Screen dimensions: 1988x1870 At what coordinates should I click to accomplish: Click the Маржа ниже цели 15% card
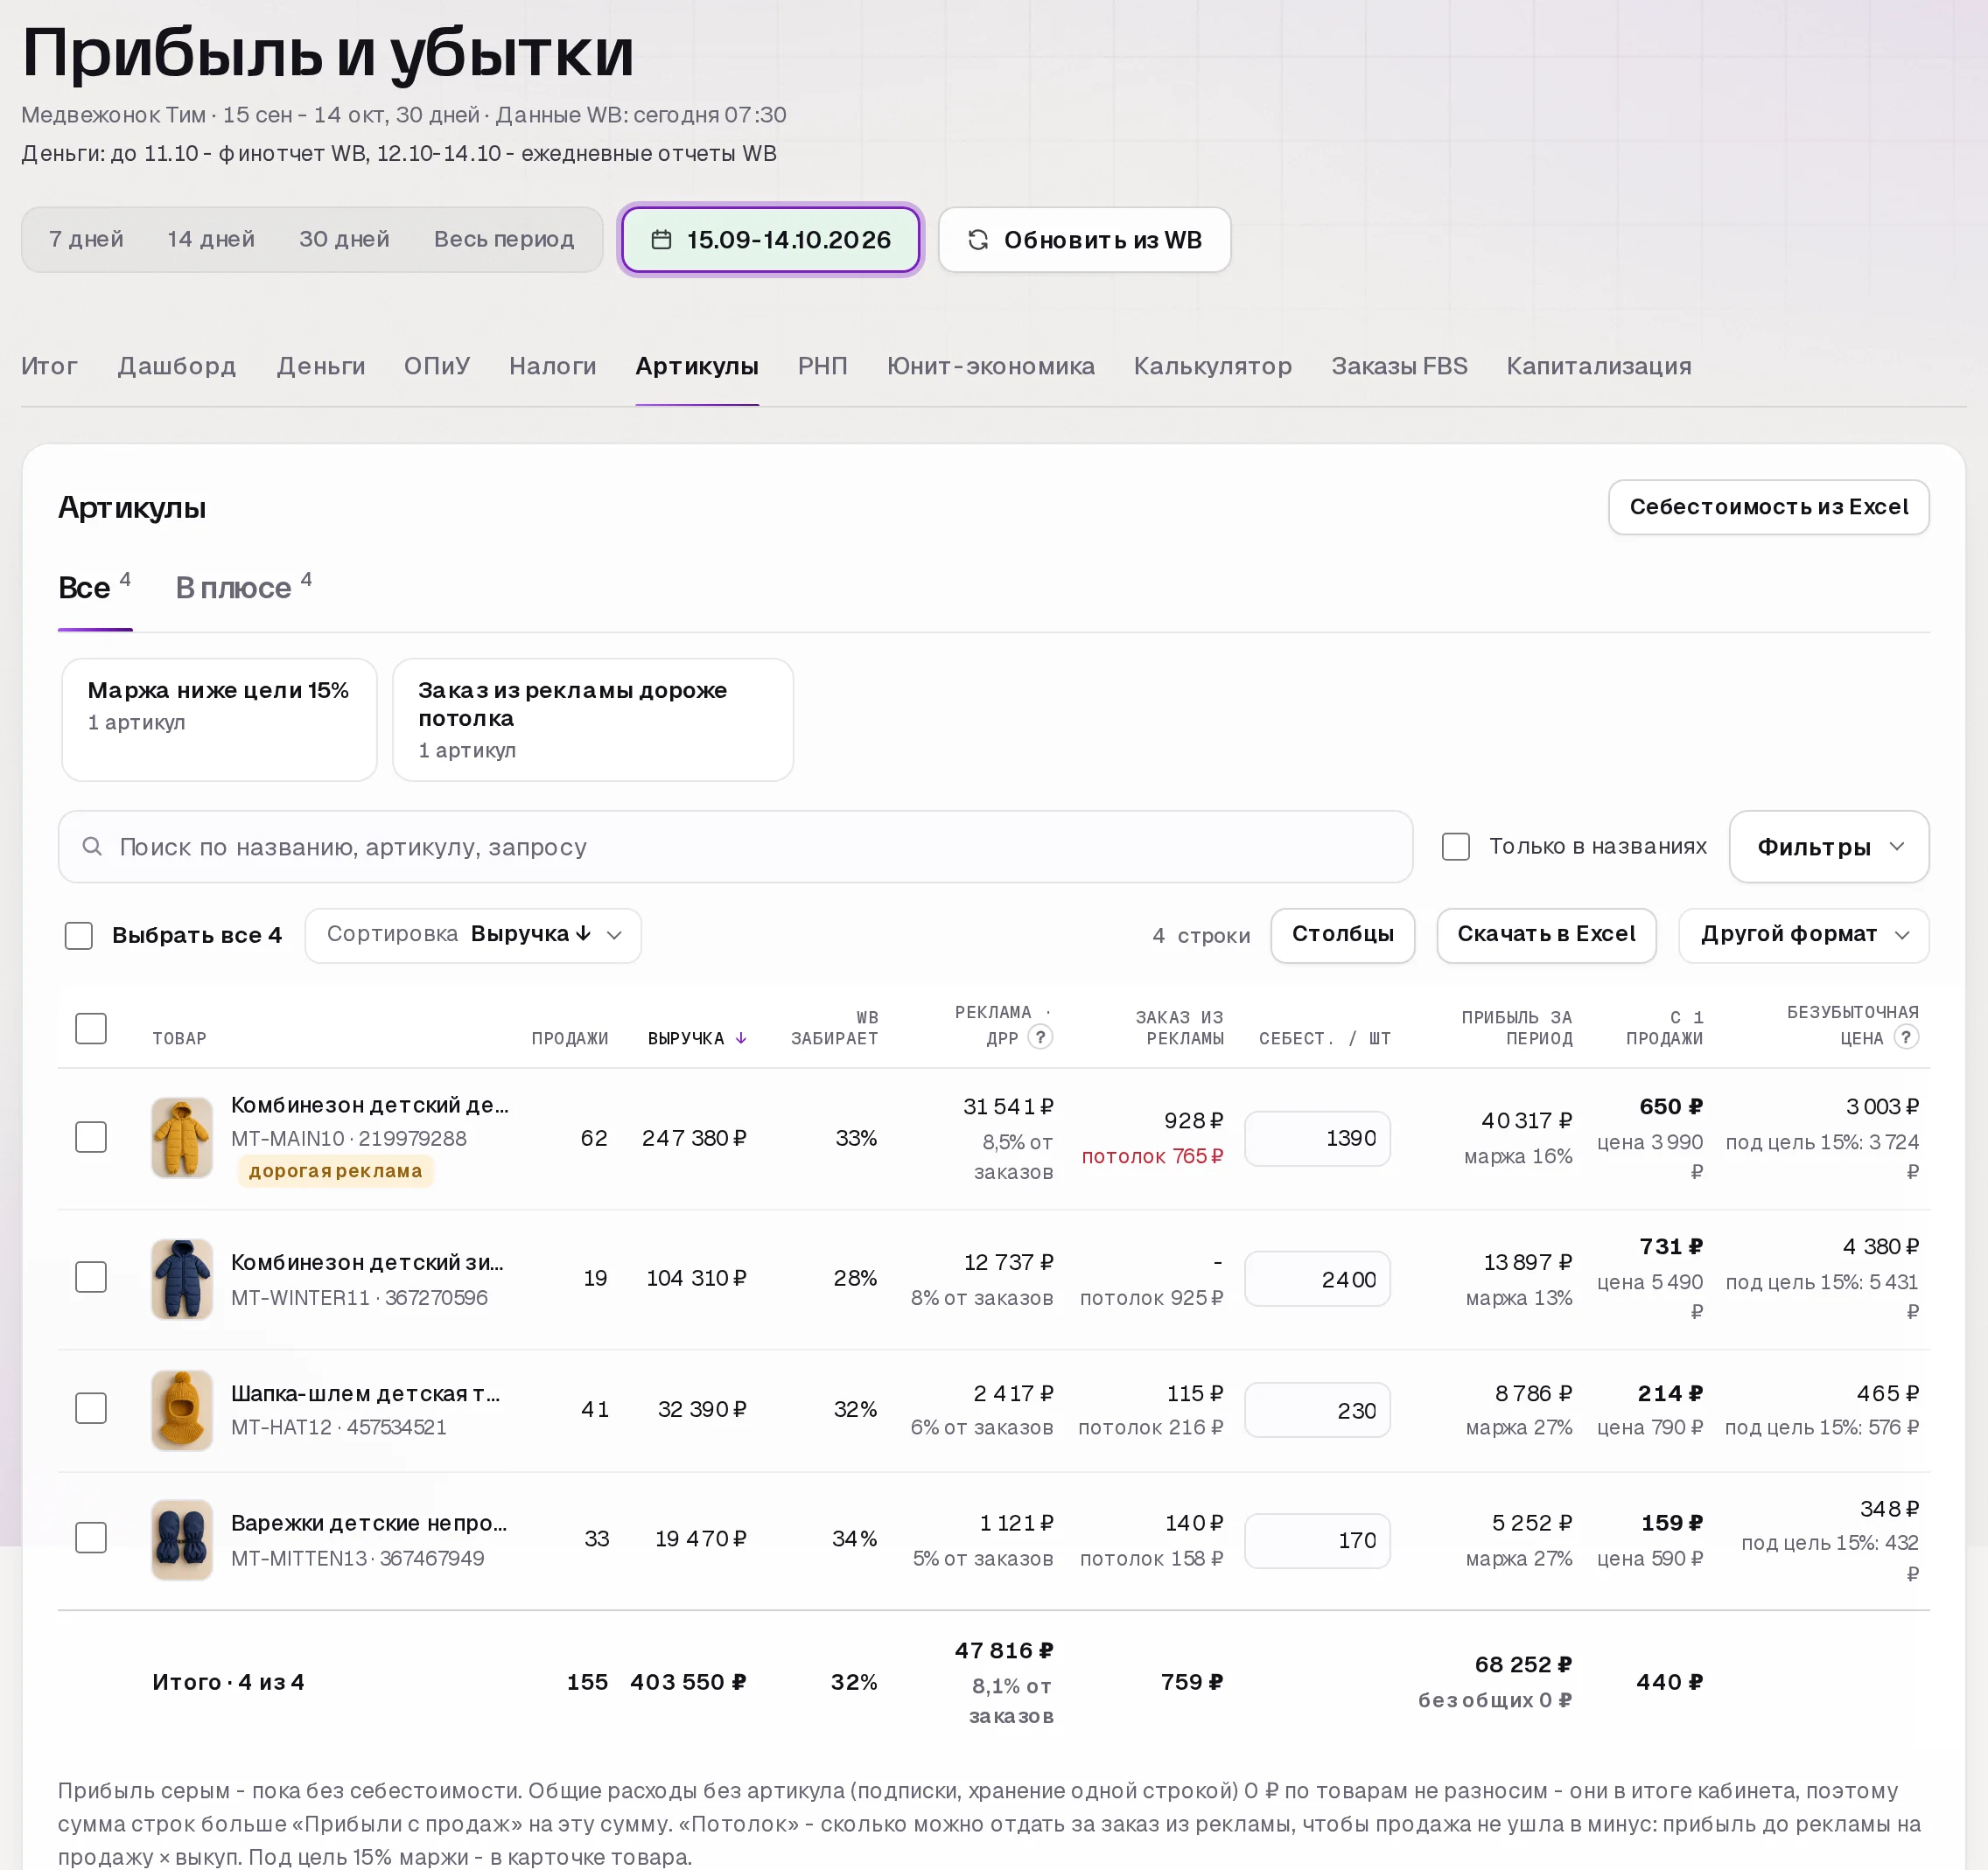pos(219,720)
